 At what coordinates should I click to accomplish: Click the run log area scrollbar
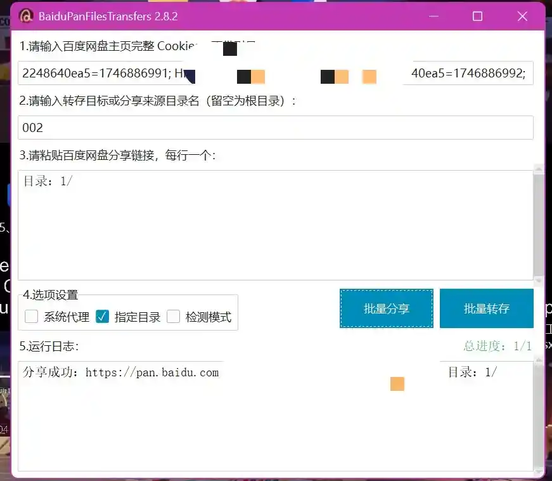click(539, 416)
